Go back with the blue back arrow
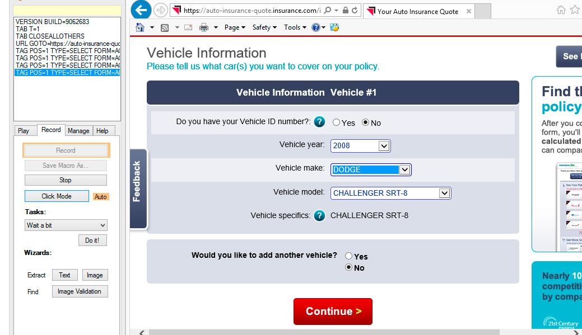The image size is (582, 335). tap(141, 10)
